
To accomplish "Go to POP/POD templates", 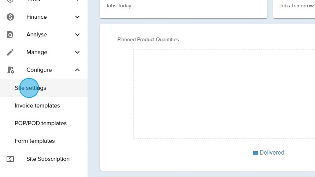I will click(x=41, y=123).
